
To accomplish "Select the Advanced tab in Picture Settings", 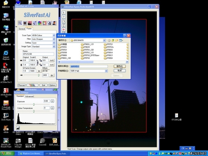I will tap(29, 97).
